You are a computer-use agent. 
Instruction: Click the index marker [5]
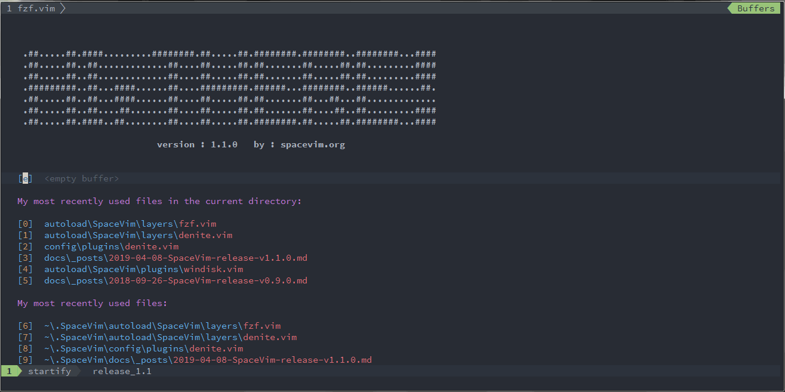click(x=25, y=280)
